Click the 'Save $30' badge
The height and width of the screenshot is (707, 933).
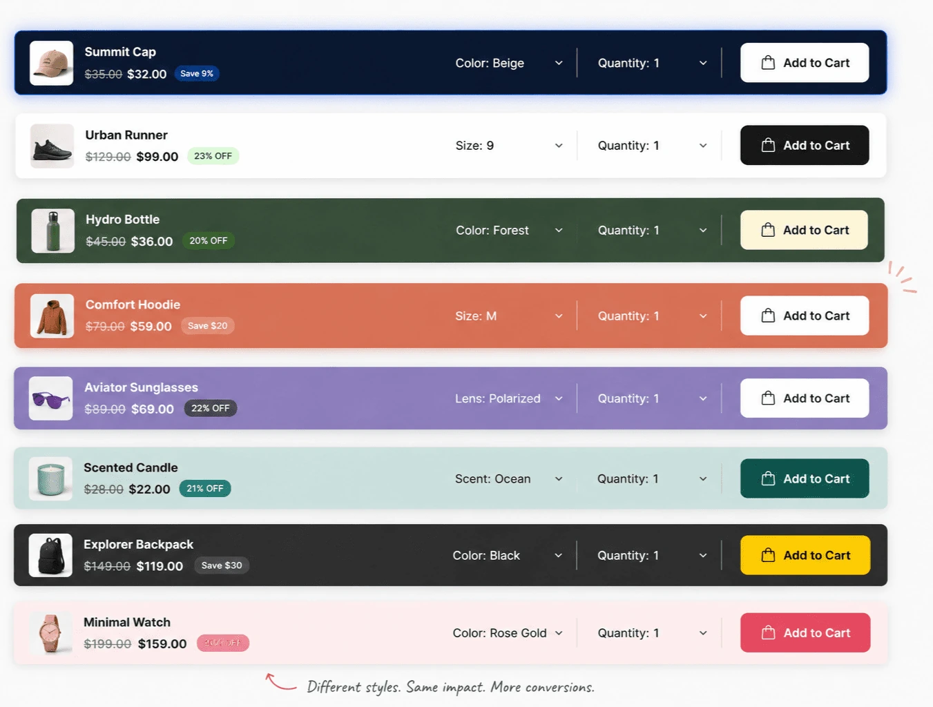pos(222,565)
